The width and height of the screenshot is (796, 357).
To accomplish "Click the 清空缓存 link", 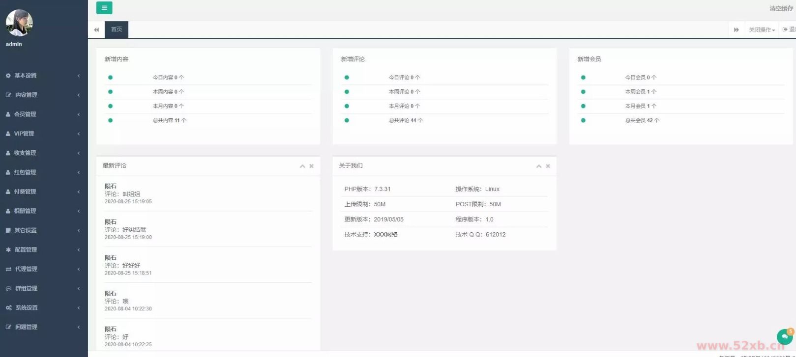I will pyautogui.click(x=781, y=8).
